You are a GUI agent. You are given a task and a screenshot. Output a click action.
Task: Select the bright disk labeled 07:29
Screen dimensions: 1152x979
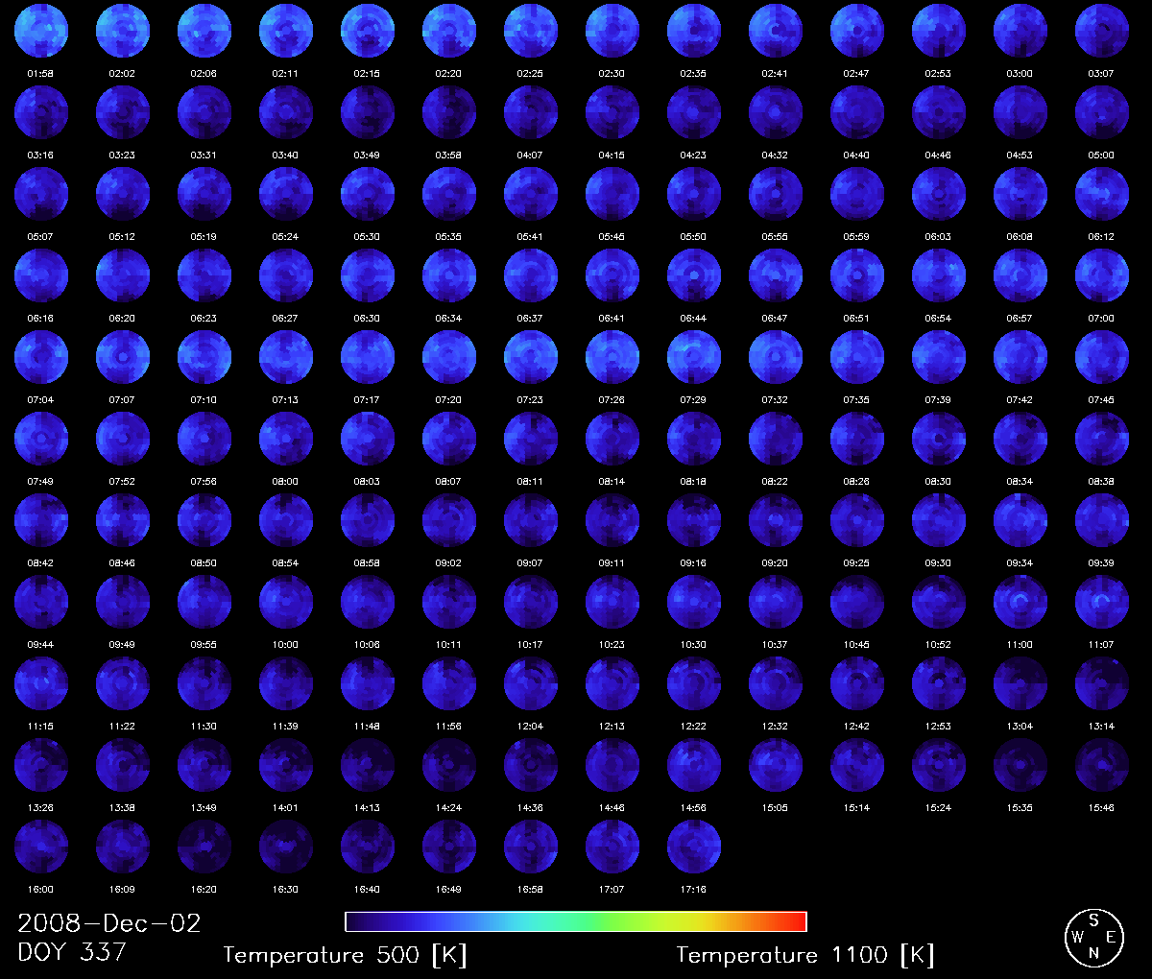pos(694,357)
